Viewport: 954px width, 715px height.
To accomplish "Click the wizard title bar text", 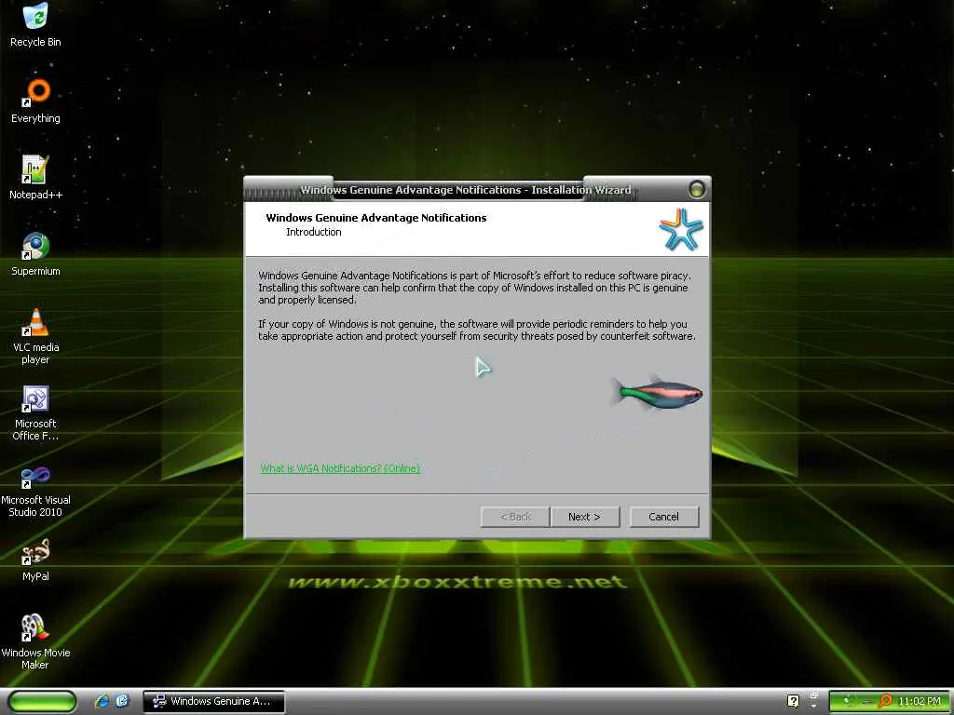I will point(466,190).
